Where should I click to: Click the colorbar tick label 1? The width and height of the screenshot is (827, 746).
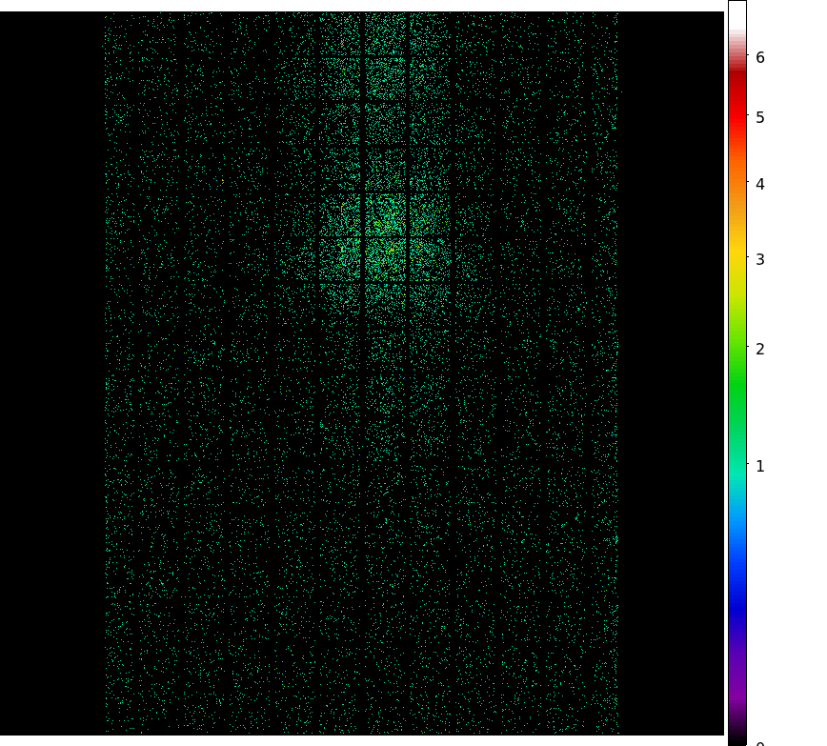click(759, 467)
